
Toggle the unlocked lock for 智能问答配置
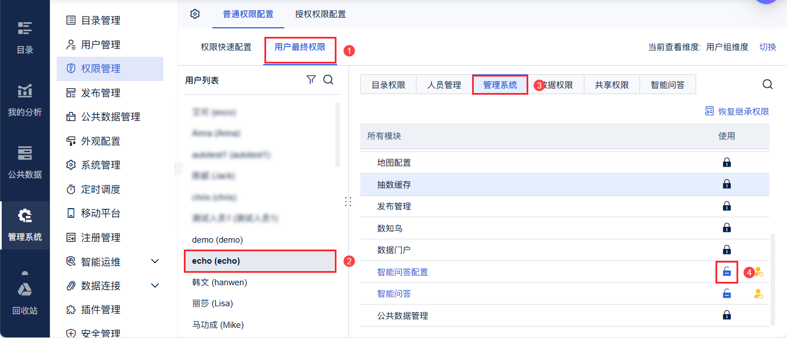click(x=727, y=272)
